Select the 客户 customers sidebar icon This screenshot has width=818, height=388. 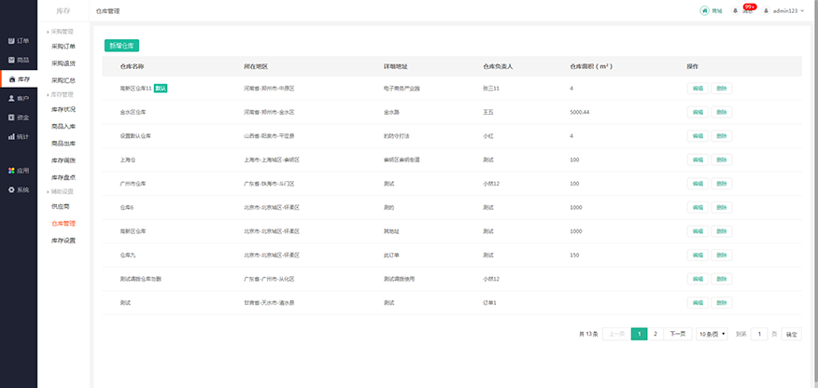tap(12, 98)
